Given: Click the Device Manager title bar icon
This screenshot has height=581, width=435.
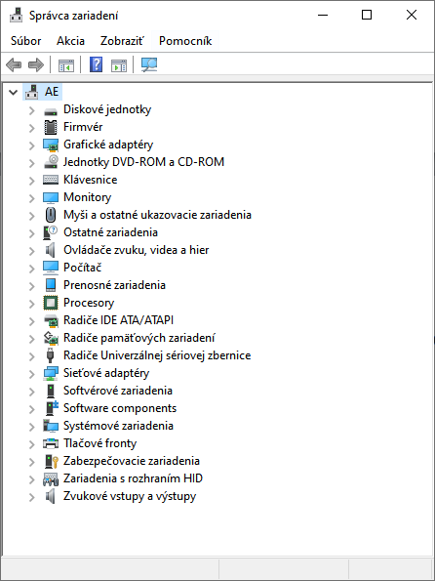Looking at the screenshot, I should [16, 16].
